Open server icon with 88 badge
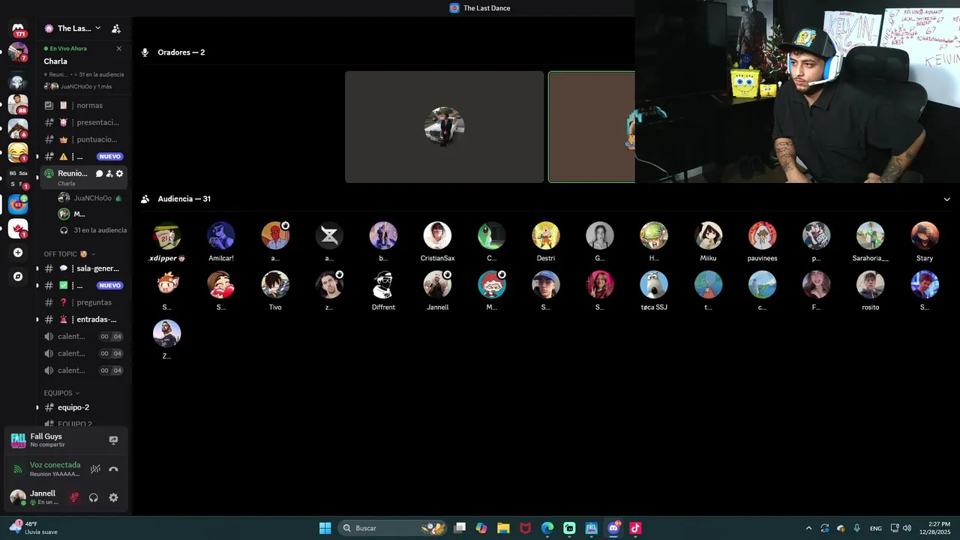The width and height of the screenshot is (960, 540). pos(18,104)
